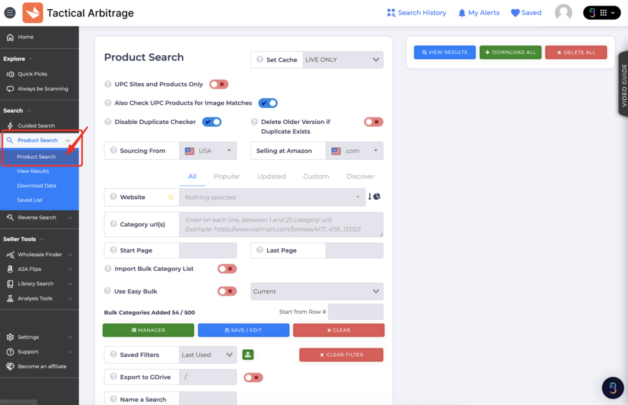Viewport: 628px width, 405px height.
Task: Click the Tactical Arbitrage logo
Action: [x=33, y=13]
